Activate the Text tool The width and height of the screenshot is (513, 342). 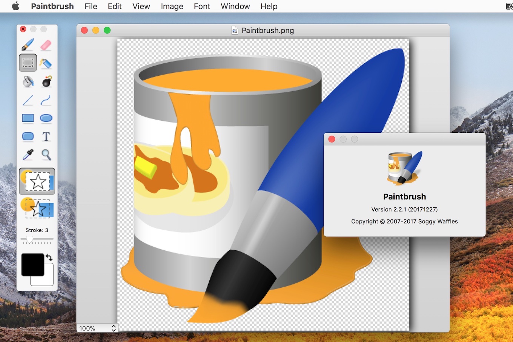point(46,136)
